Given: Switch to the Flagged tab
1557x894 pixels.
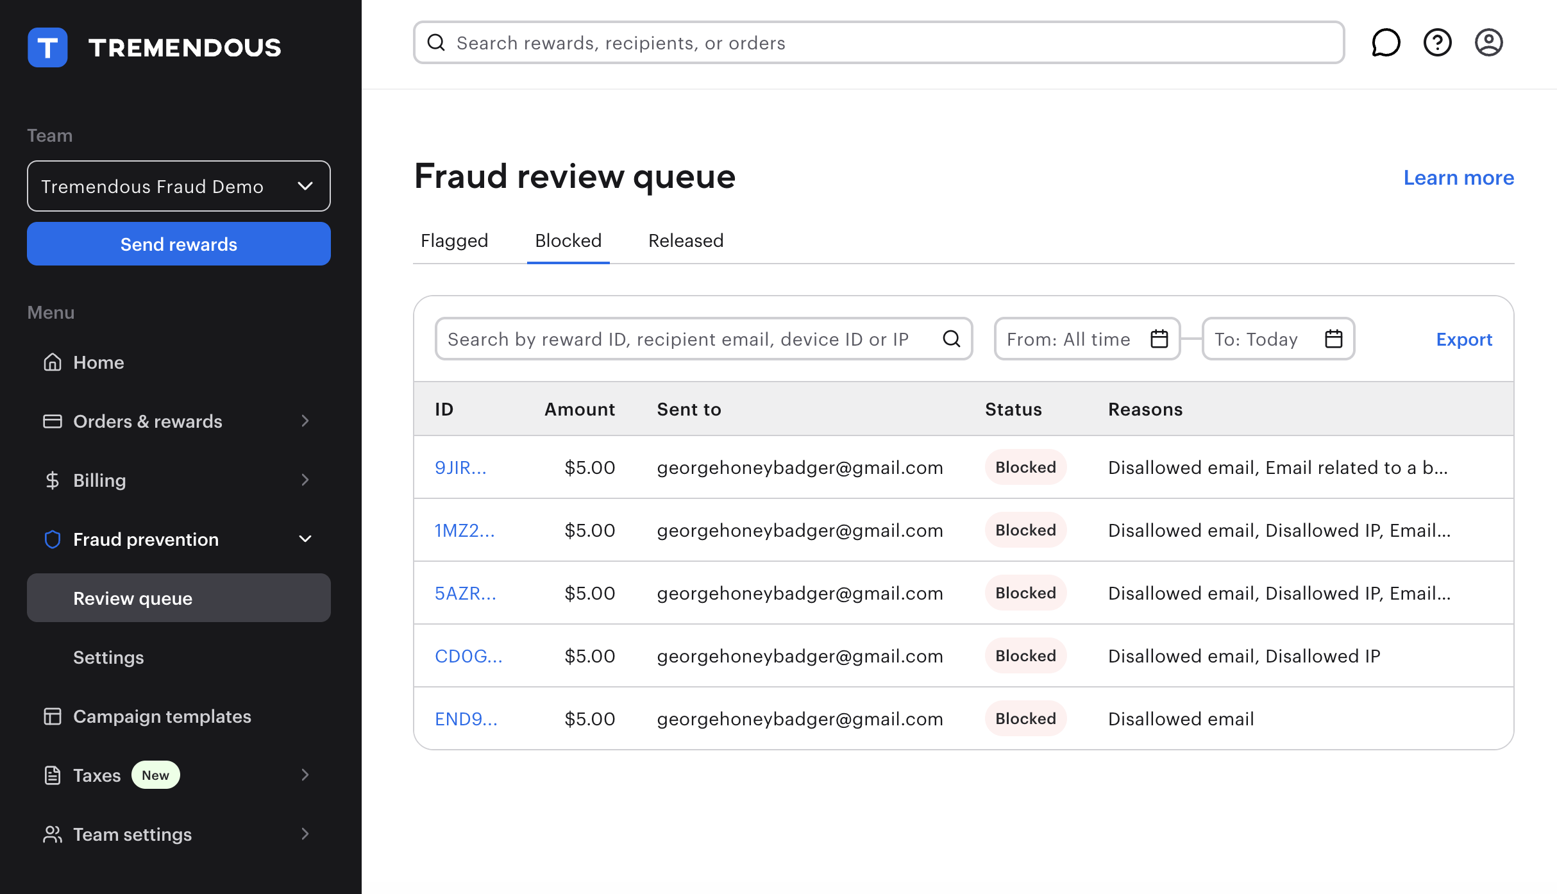Looking at the screenshot, I should (454, 240).
